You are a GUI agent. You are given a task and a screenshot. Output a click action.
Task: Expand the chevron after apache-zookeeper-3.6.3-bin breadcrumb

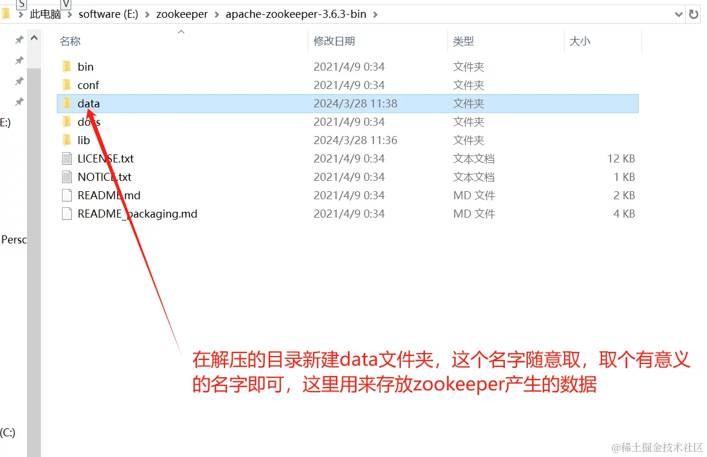pyautogui.click(x=375, y=14)
